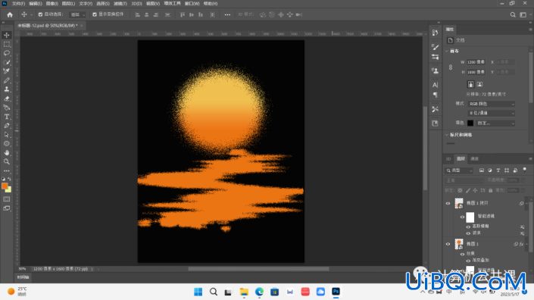Image resolution: width=534 pixels, height=300 pixels.
Task: Select the Hand tool
Action: click(7, 153)
